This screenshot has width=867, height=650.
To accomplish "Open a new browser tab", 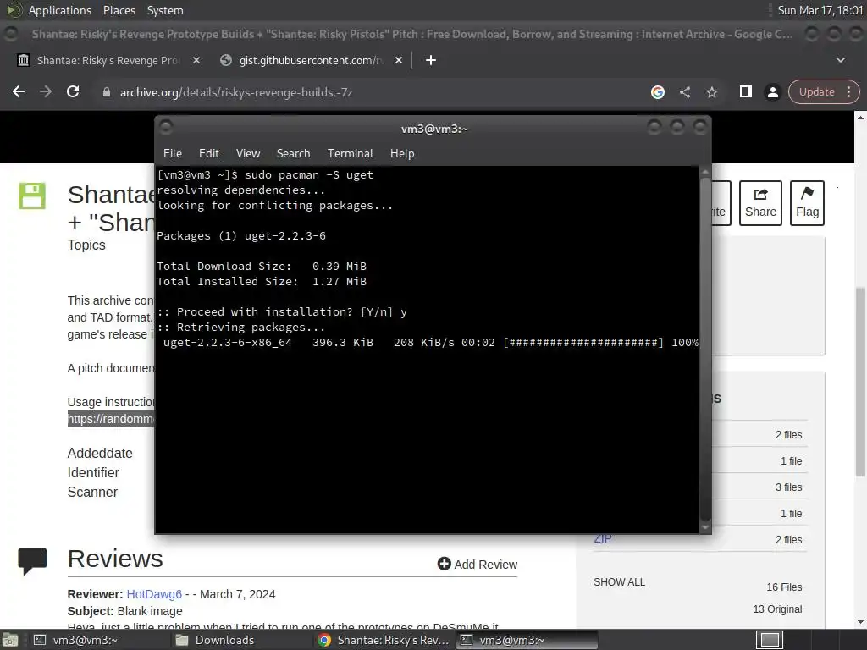I will click(431, 60).
